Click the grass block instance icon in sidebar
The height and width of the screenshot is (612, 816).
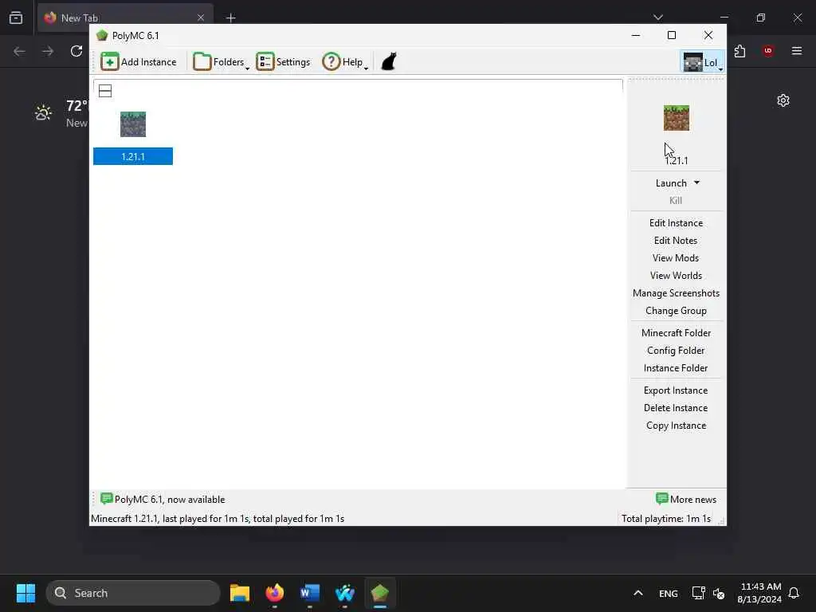tap(676, 118)
